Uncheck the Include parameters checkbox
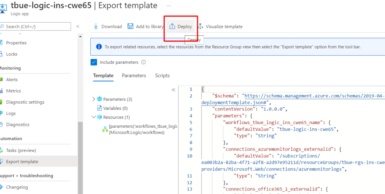The image size is (385, 194). point(94,62)
